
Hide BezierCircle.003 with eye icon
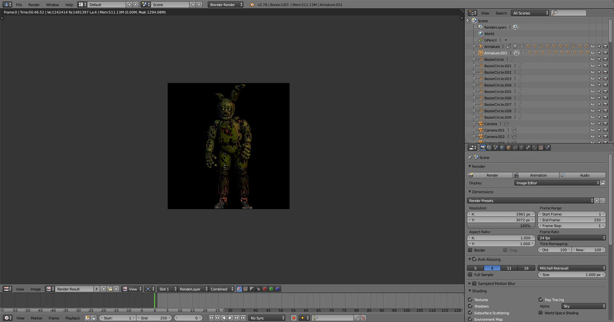click(x=592, y=78)
